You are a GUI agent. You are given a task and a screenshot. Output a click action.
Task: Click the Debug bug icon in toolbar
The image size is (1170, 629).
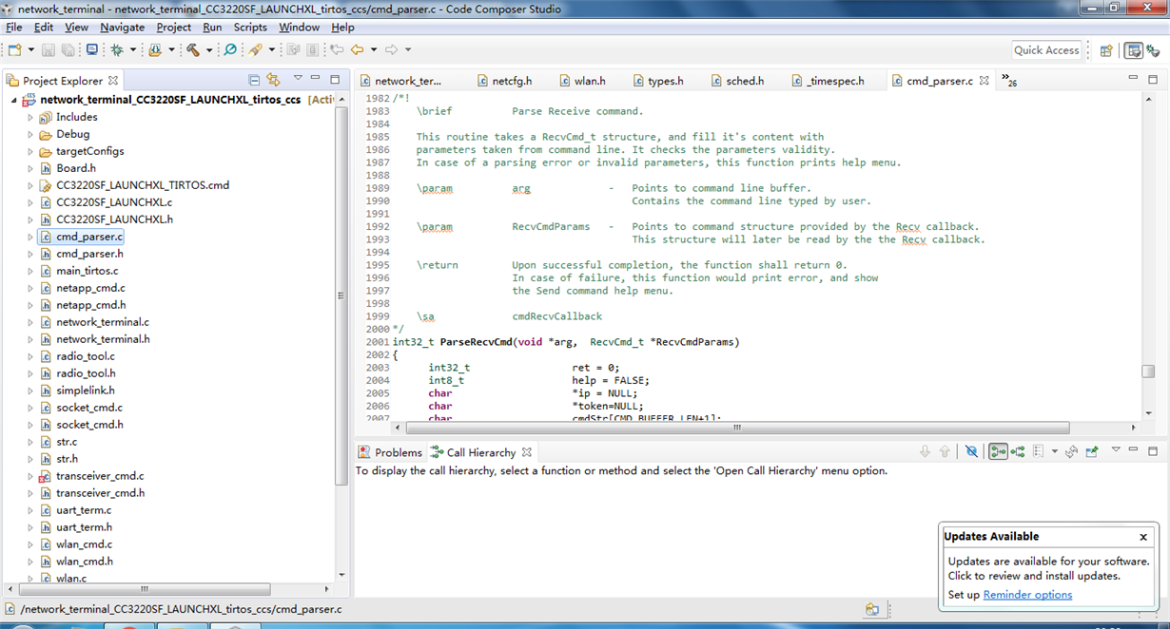point(117,49)
